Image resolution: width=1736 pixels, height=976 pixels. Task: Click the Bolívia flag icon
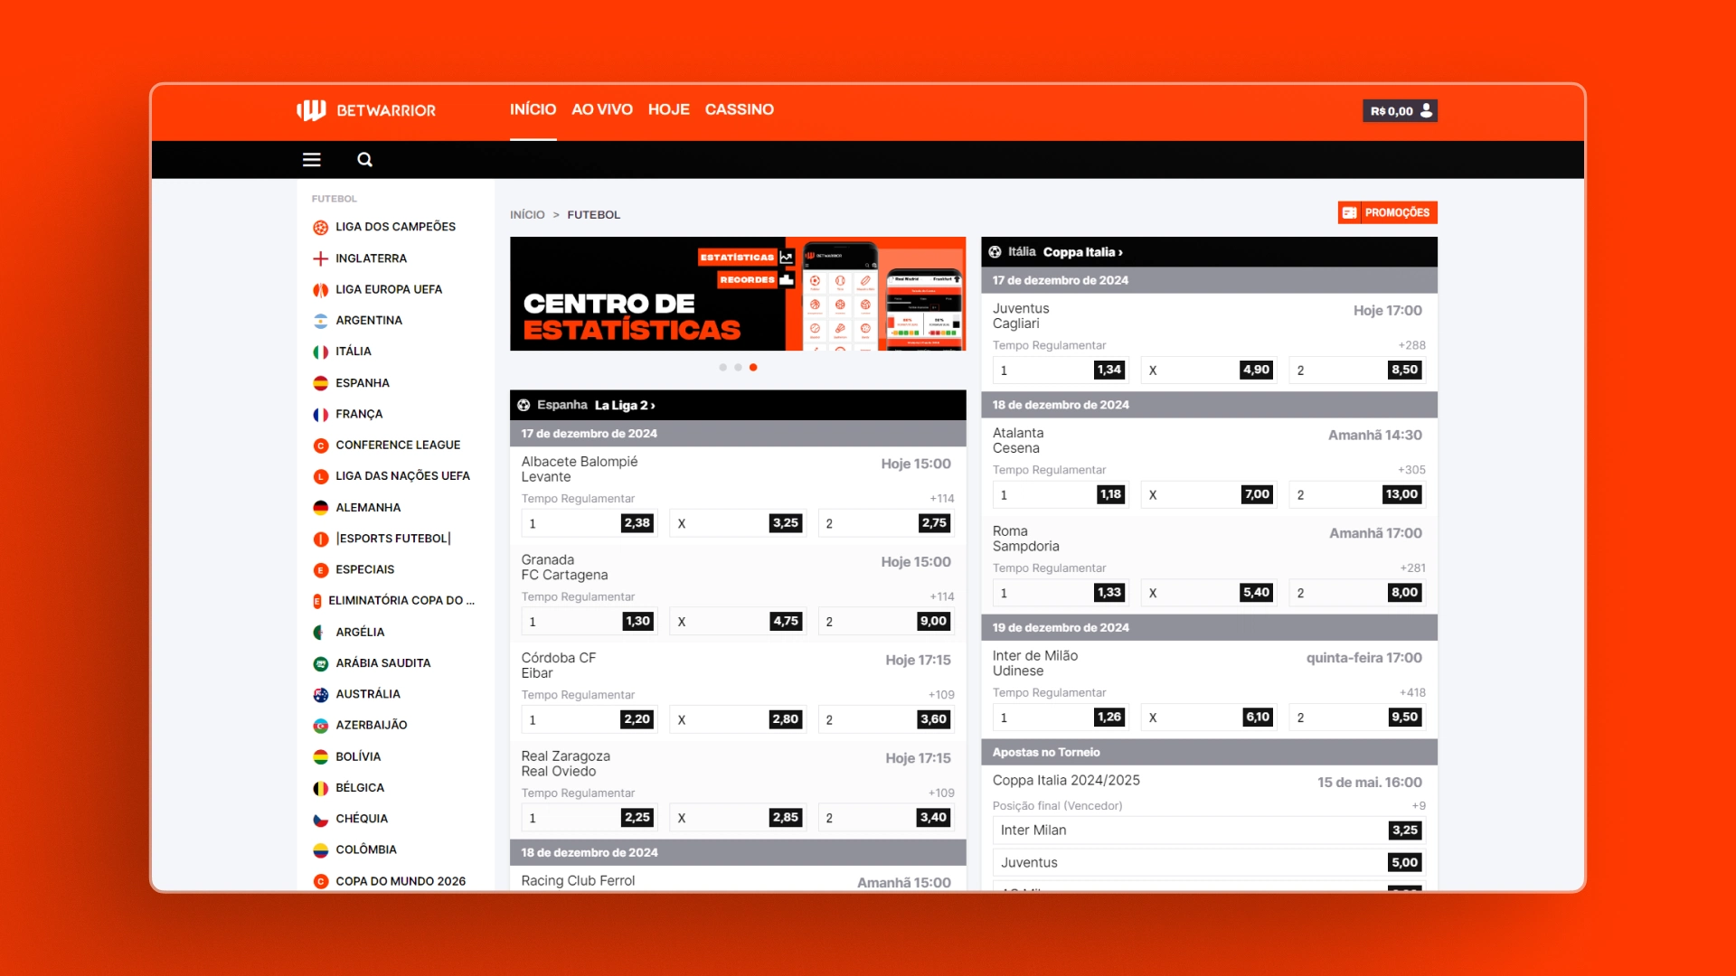320,757
